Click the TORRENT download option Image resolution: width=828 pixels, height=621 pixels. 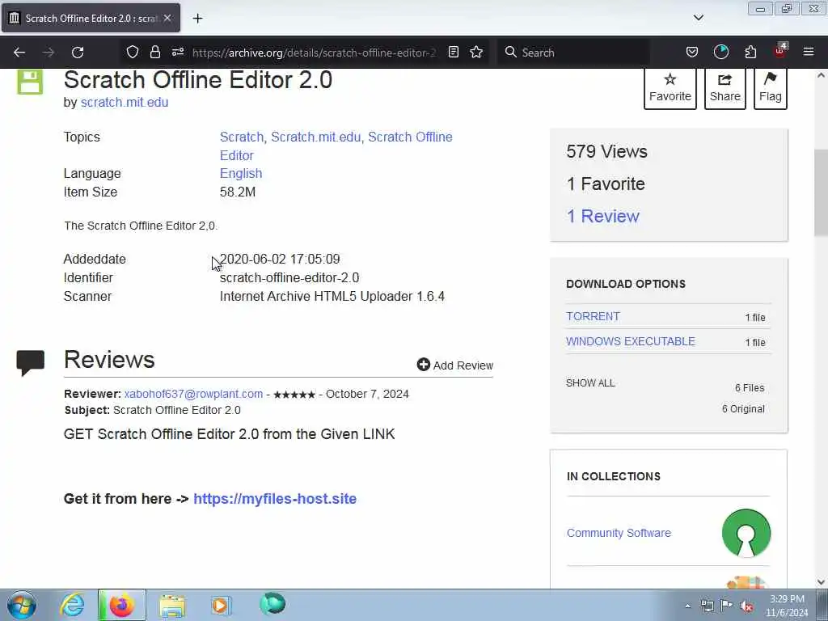pyautogui.click(x=593, y=316)
